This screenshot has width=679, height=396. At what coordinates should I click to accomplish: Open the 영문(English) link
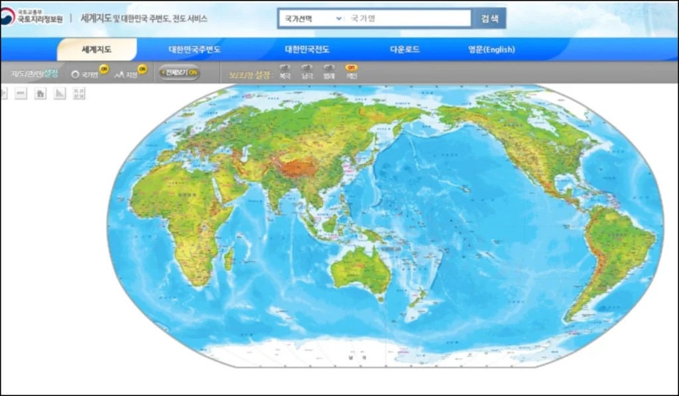tap(491, 50)
